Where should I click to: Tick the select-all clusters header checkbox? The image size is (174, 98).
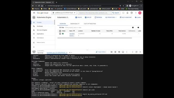point(60,31)
